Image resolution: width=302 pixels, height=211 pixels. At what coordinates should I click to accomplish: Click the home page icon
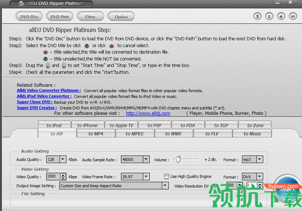pos(281,16)
